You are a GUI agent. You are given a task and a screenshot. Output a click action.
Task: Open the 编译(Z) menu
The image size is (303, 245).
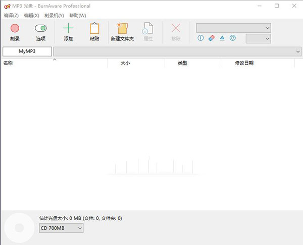pyautogui.click(x=11, y=16)
